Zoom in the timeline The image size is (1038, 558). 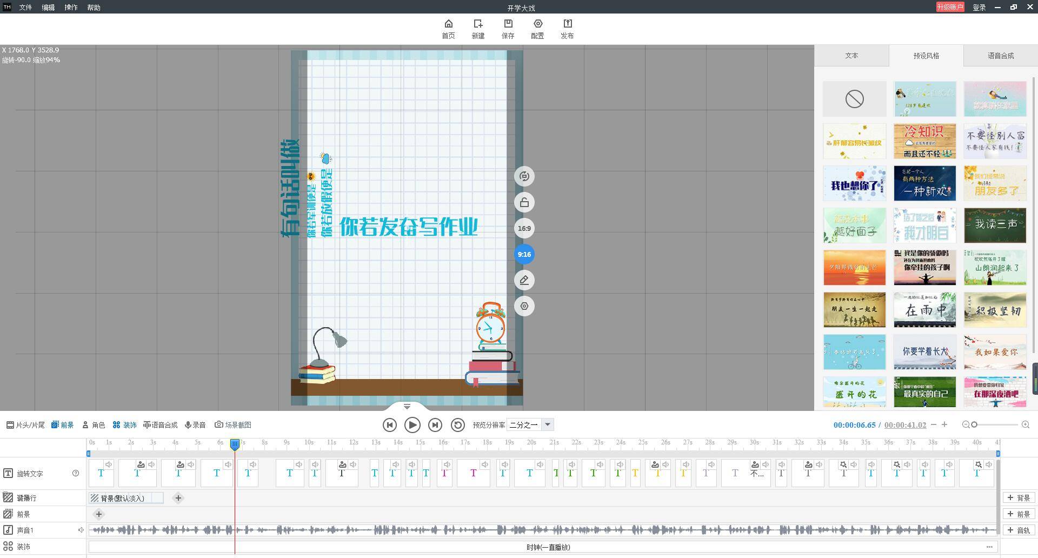[1026, 424]
